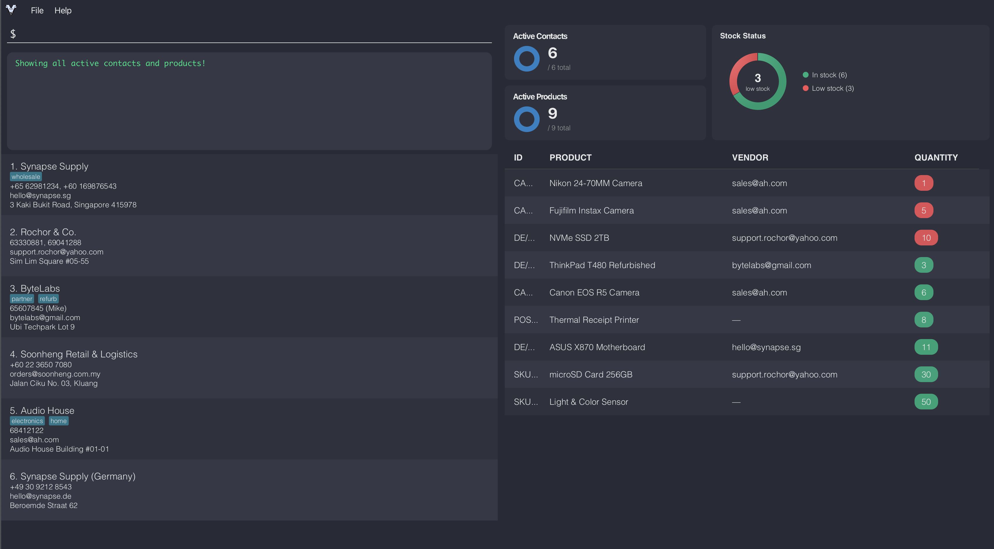
Task: Click the command input field
Action: point(251,34)
